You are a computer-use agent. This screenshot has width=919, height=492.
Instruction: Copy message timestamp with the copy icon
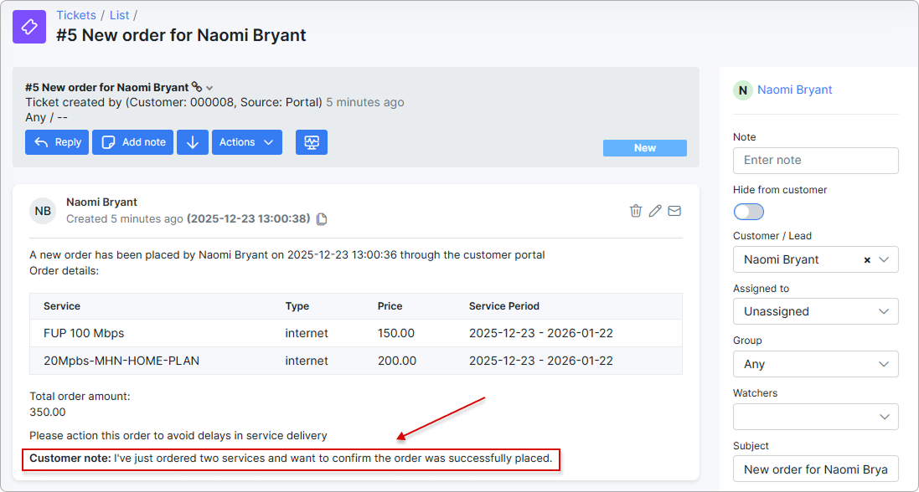(x=322, y=219)
